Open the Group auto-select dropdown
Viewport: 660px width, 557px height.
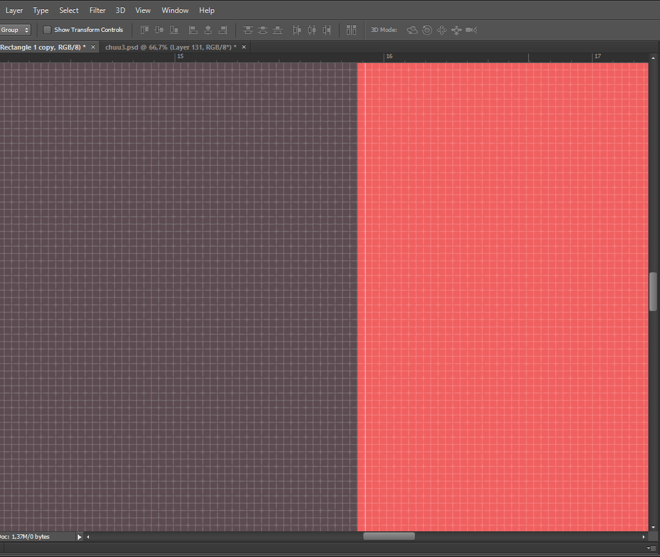coord(15,30)
